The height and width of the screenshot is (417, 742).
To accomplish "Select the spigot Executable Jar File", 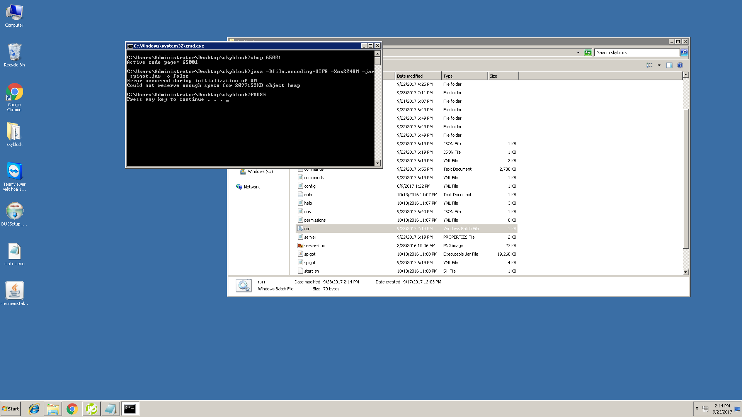I will (310, 254).
